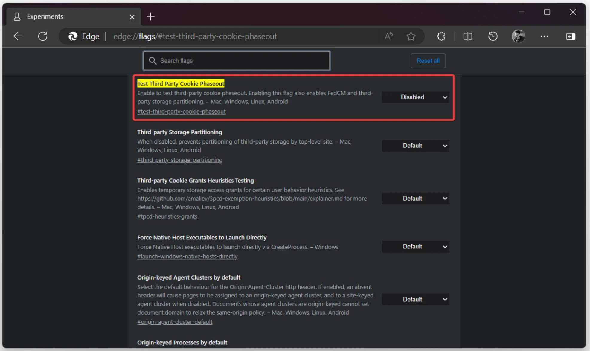The height and width of the screenshot is (351, 590).
Task: Open the Default dropdown for Third-party Storage Partitioning
Action: [x=415, y=146]
